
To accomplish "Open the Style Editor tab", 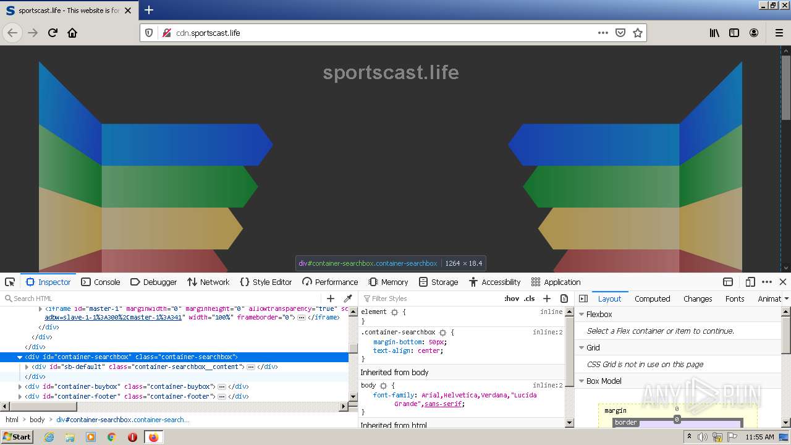I will [x=266, y=282].
